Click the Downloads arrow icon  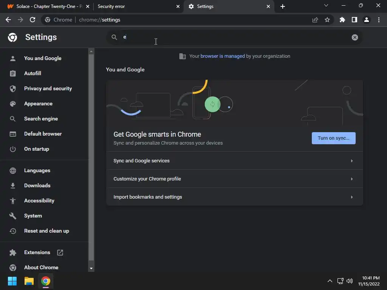[x=13, y=186]
